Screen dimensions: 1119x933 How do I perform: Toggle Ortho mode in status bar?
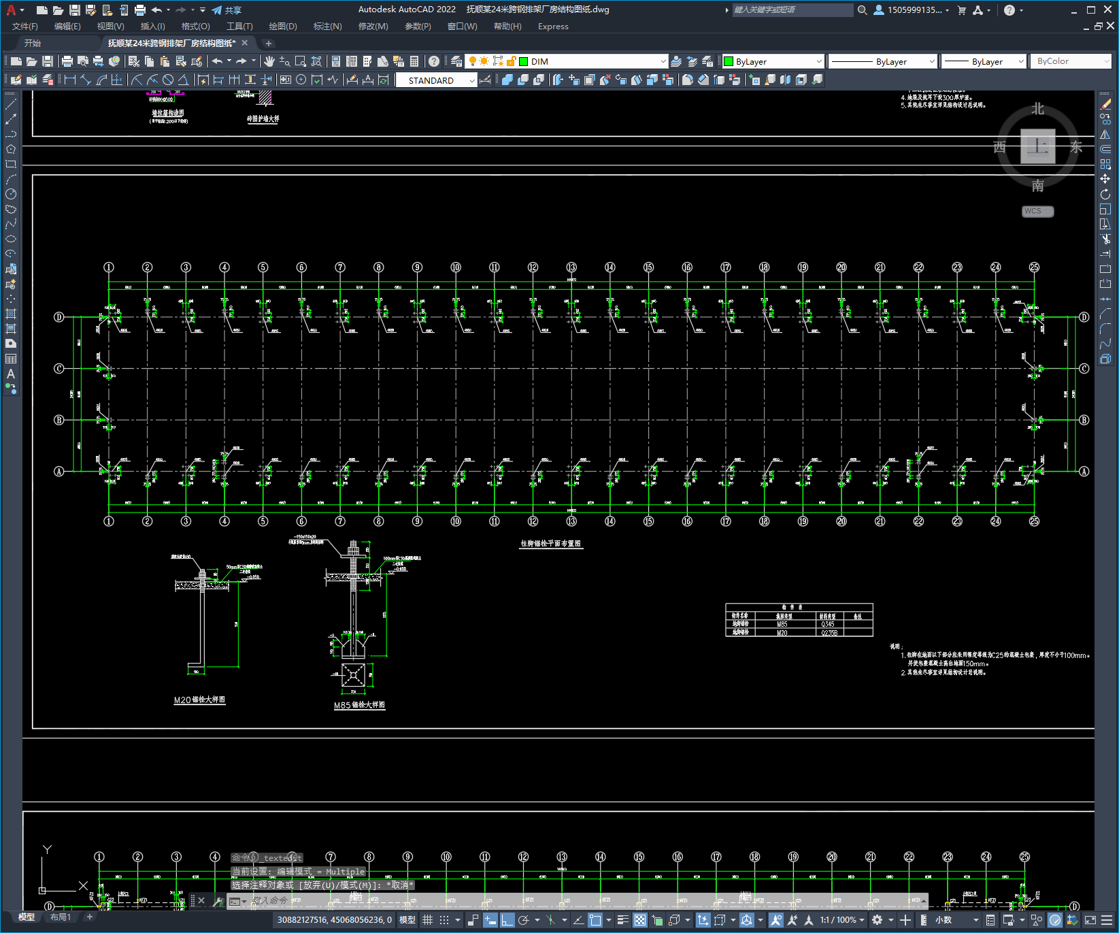507,920
